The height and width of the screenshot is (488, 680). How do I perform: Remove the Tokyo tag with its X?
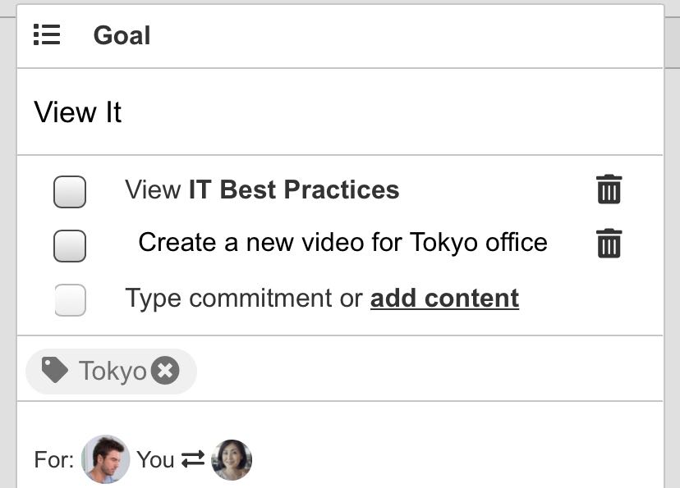click(x=165, y=371)
